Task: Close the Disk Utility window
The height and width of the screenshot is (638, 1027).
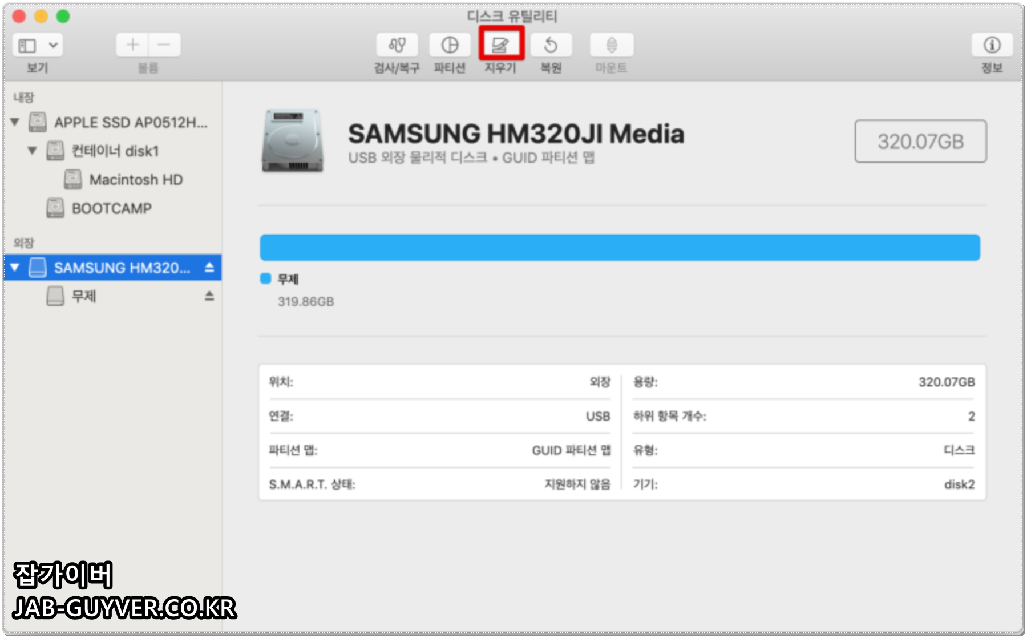Action: (19, 16)
